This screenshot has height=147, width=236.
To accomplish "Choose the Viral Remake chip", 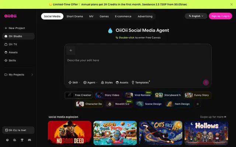I will (138, 95).
